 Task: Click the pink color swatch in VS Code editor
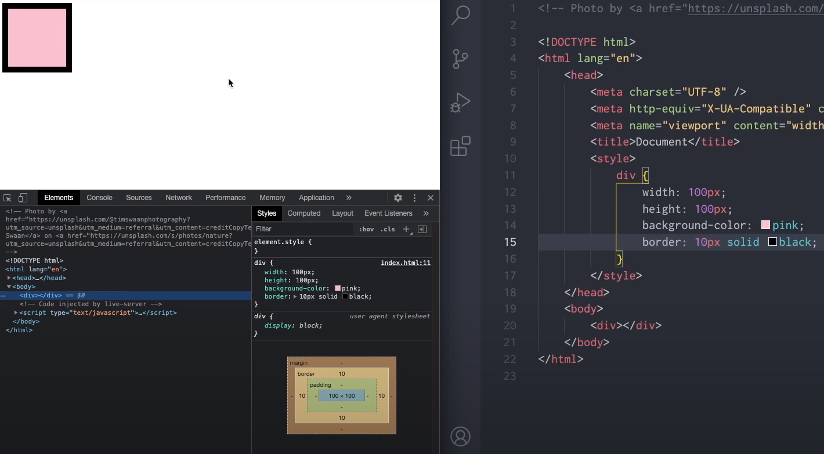765,226
